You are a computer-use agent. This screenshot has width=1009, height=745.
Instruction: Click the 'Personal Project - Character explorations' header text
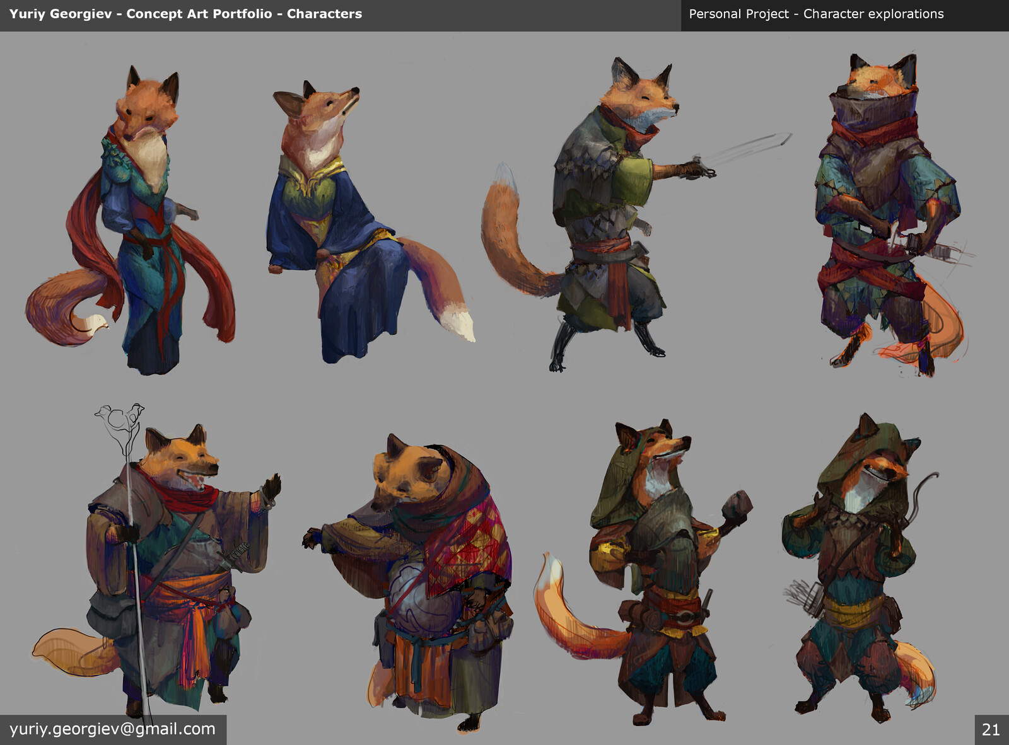816,14
